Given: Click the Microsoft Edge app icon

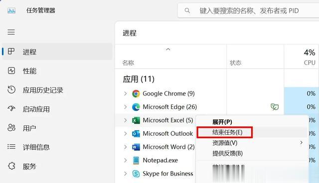Looking at the screenshot, I should click(136, 107).
